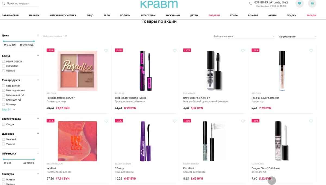Open the 5 Звезд mascara product image
Viewport: 326px width, 185px height.
pyautogui.click(x=145, y=141)
